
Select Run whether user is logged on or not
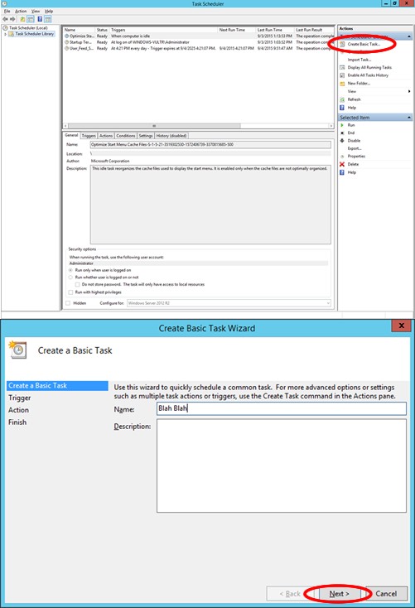70,277
